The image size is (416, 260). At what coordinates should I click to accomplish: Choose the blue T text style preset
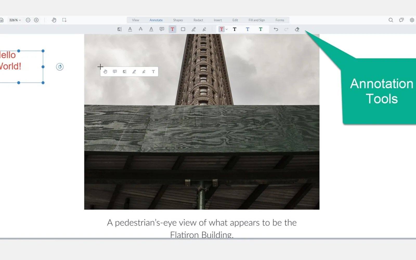point(248,29)
